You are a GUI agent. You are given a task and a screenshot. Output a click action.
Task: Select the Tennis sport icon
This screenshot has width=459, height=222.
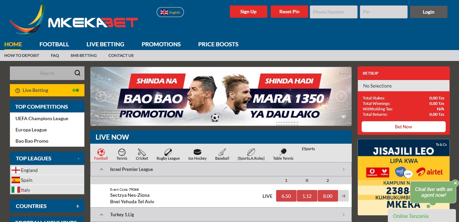click(x=122, y=152)
